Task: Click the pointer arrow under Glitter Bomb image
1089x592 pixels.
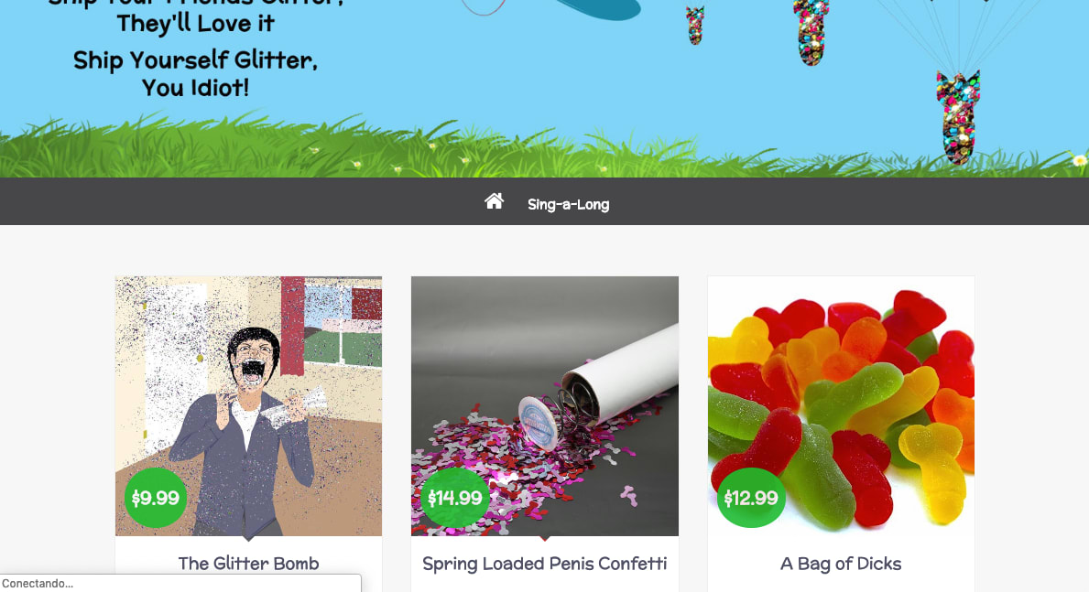Action: click(x=248, y=539)
